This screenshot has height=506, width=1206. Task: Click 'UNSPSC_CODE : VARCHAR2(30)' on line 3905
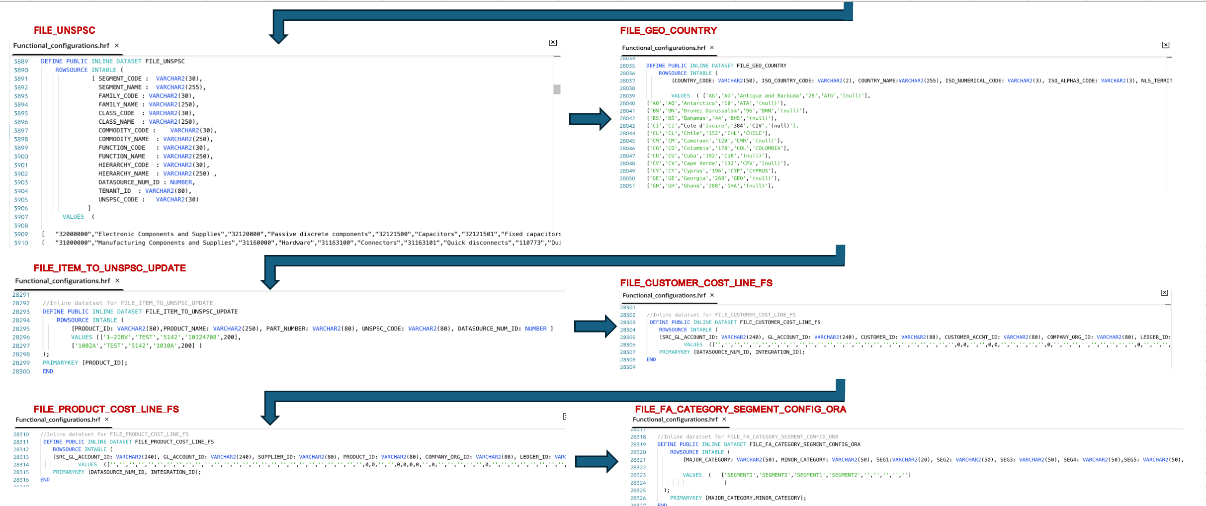pos(149,199)
